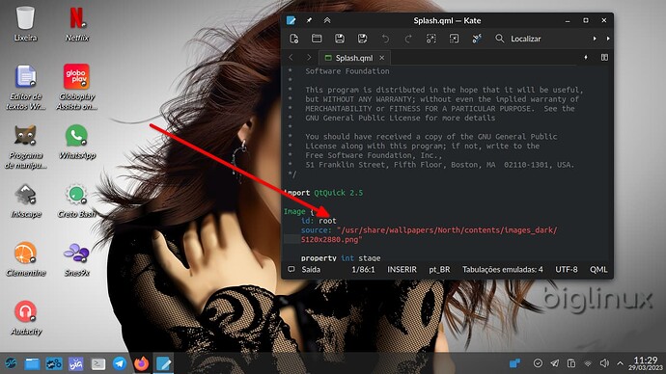Click the 'import QtQuick 2.5' code line

coord(323,193)
